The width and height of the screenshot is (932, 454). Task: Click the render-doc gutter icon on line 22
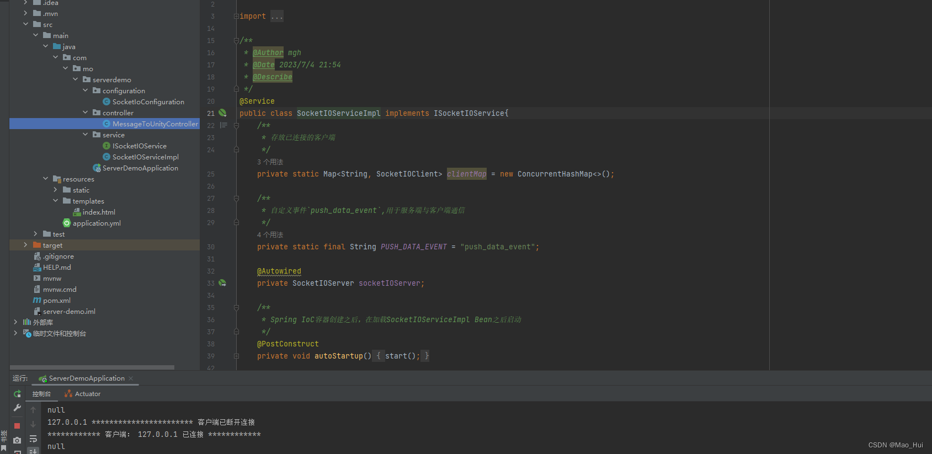coord(223,125)
